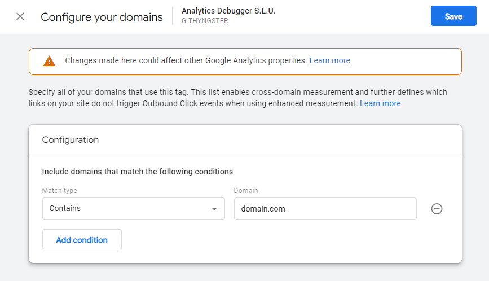This screenshot has height=281, width=489.
Task: Open Learn more after enhanced measurement text
Action: pyautogui.click(x=380, y=103)
